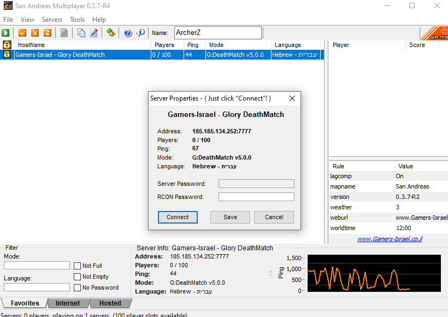Enable the Not Full filter checkbox
The height and width of the screenshot is (317, 448).
tap(77, 266)
